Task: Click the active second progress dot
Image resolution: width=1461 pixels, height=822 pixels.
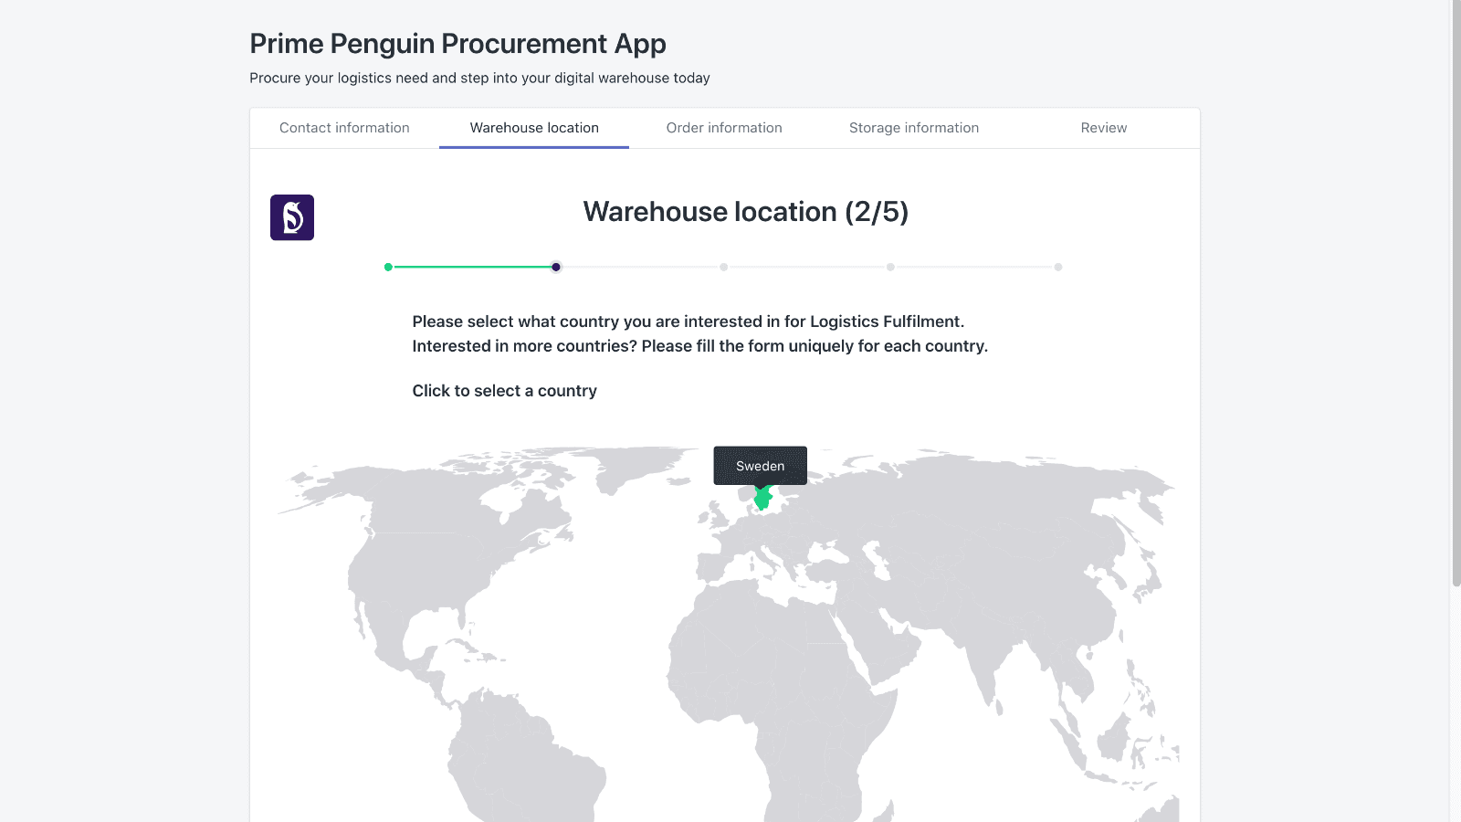Action: pos(556,267)
